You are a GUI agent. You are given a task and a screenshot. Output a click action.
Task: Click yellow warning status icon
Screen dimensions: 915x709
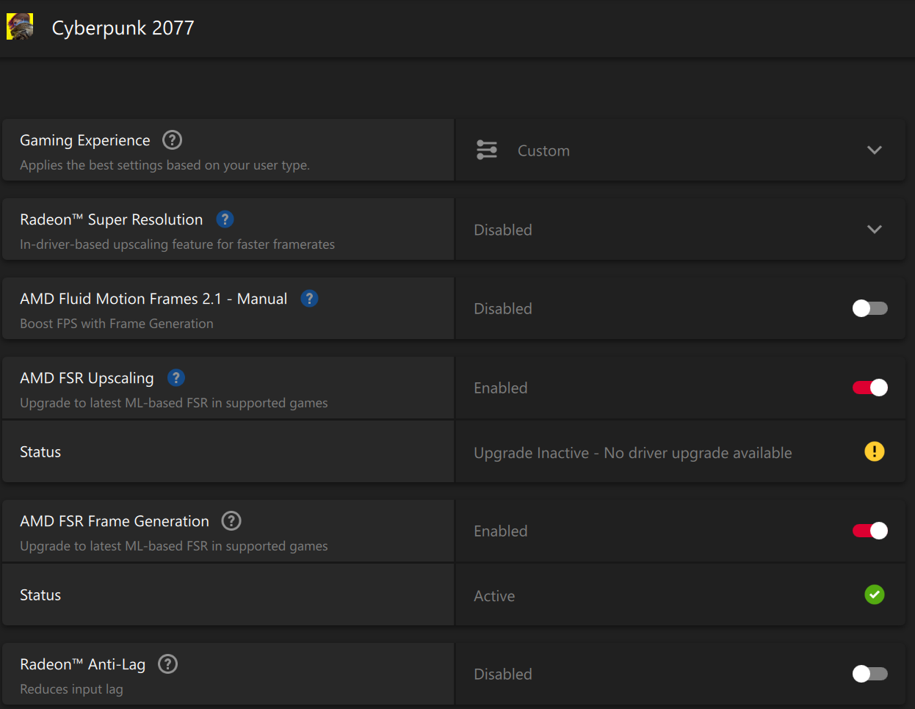(874, 451)
